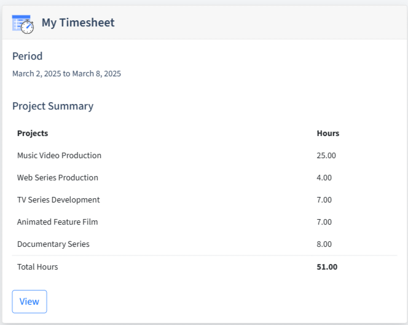
Task: Click the Projects column header
Action: [x=33, y=133]
